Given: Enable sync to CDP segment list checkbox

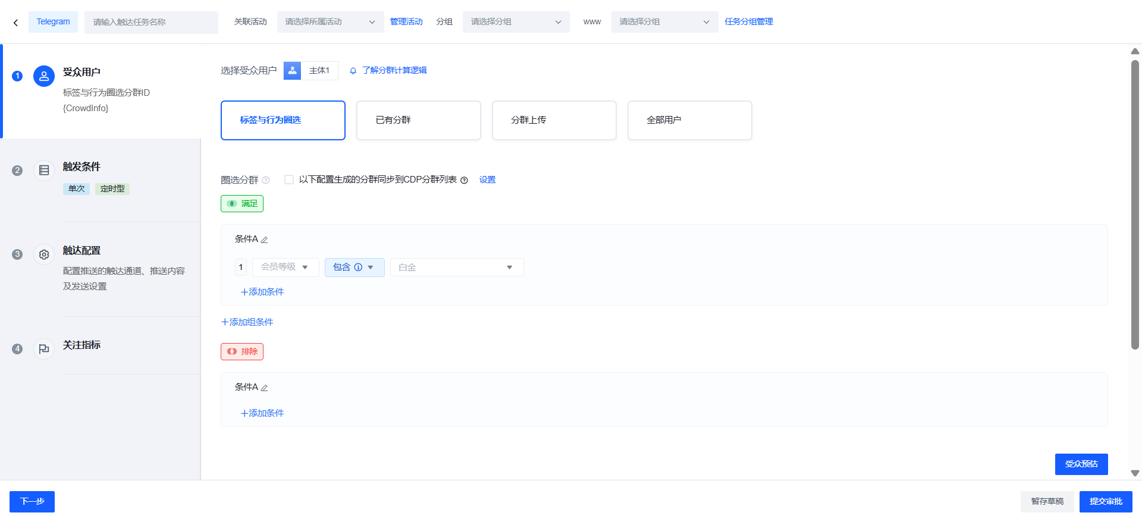Looking at the screenshot, I should 289,180.
